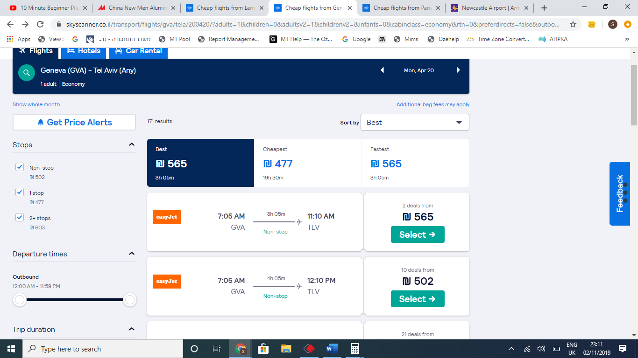Viewport: 638px width, 358px height.
Task: Show hidden bookmarks with the overflow chevron
Action: tap(627, 39)
